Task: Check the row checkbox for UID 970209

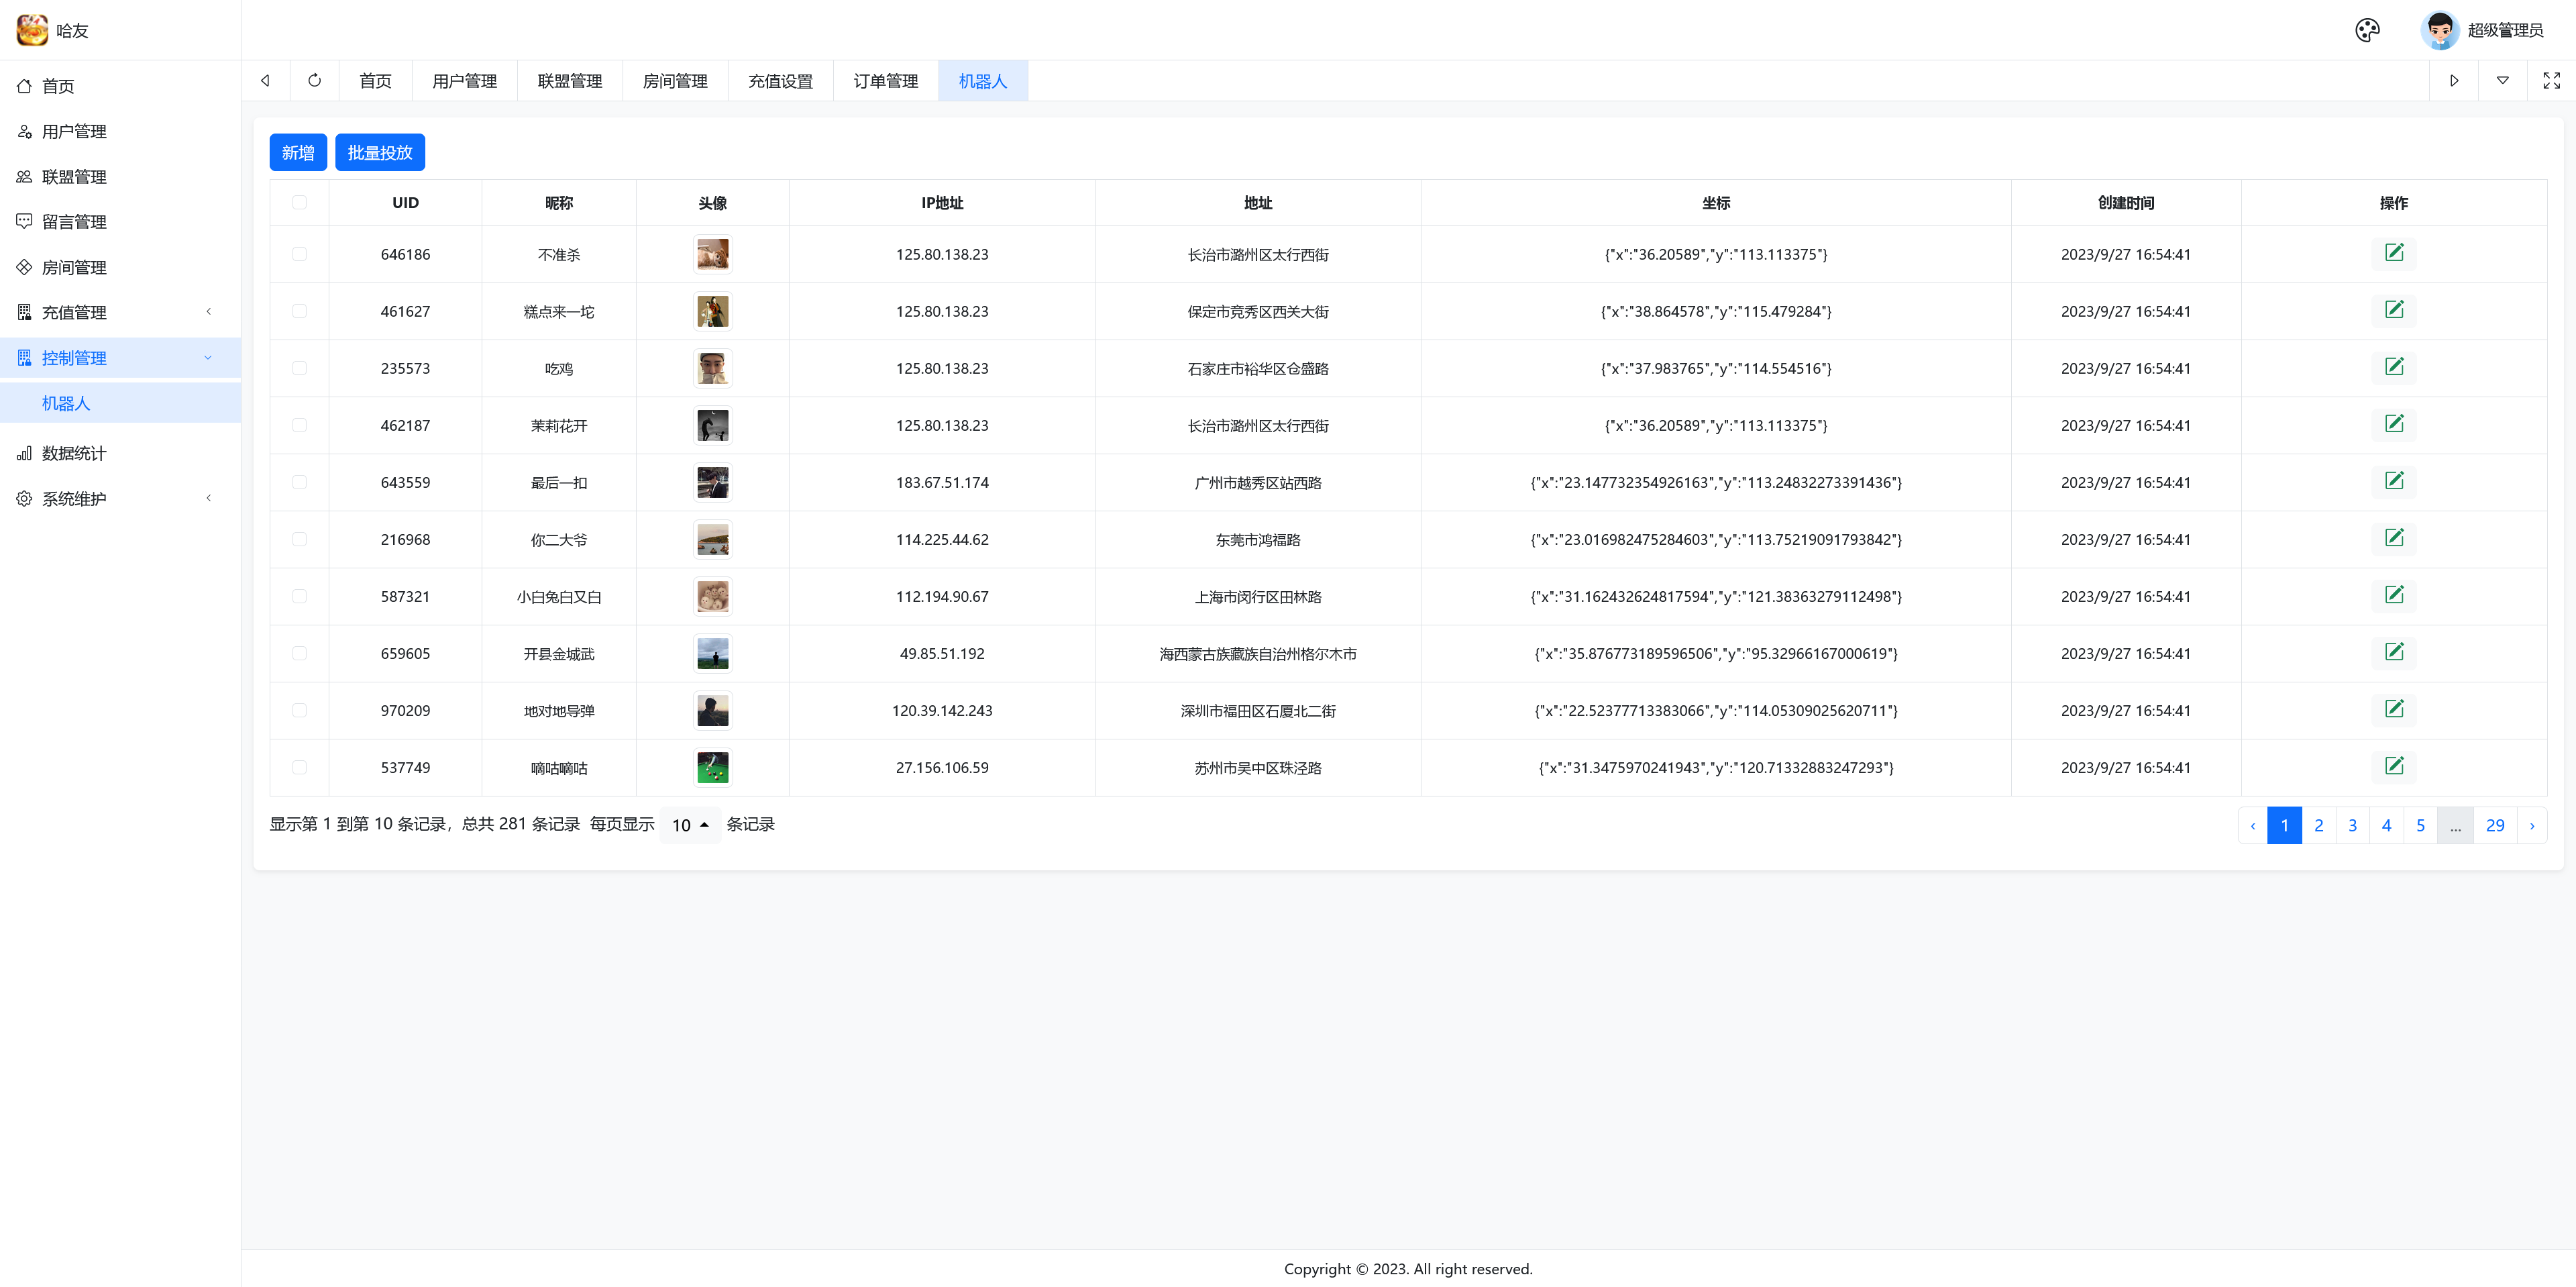Action: [299, 710]
